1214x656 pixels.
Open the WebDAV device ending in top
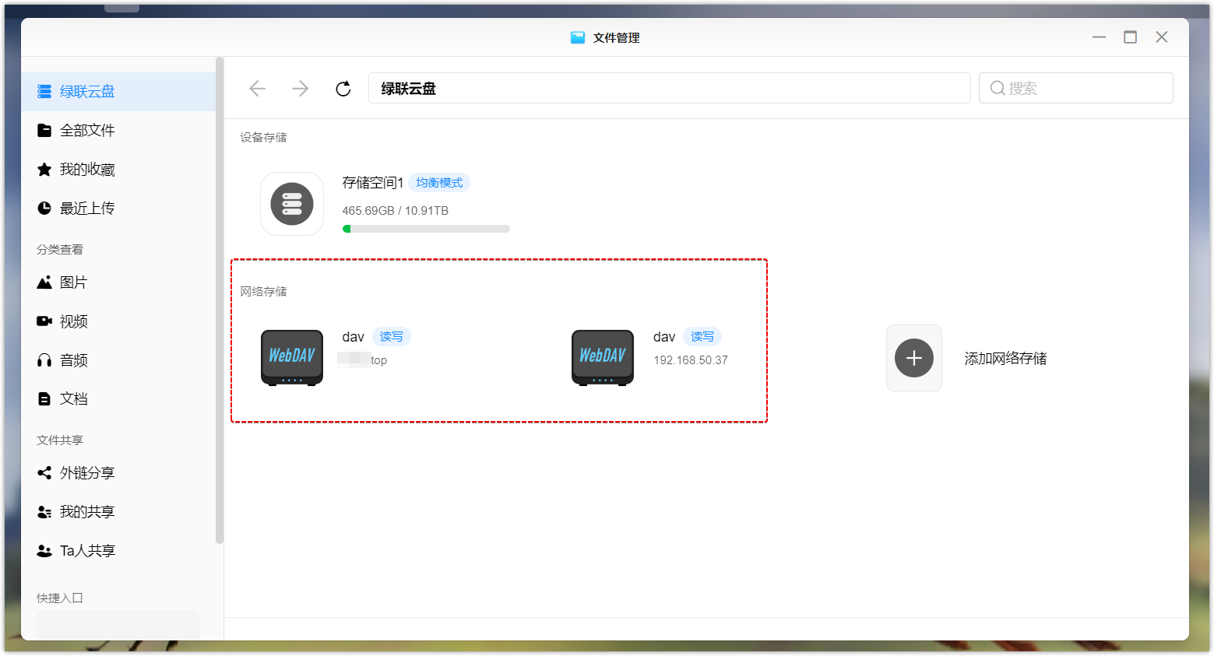292,358
